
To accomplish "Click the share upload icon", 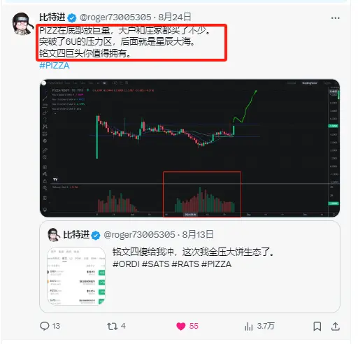I will (335, 326).
